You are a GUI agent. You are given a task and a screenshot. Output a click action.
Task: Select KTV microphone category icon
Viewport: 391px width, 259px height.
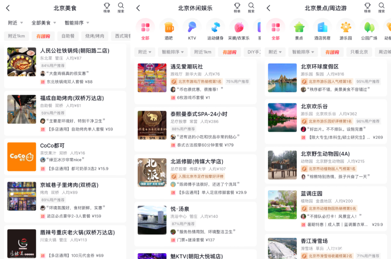coord(192,27)
